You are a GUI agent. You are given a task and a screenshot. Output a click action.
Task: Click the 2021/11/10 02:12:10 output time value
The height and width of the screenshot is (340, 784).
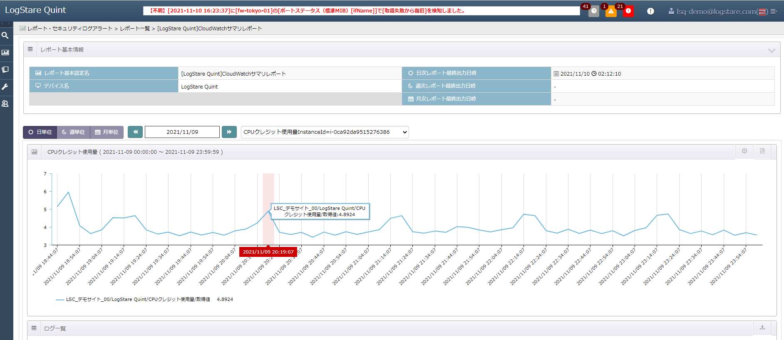click(587, 74)
